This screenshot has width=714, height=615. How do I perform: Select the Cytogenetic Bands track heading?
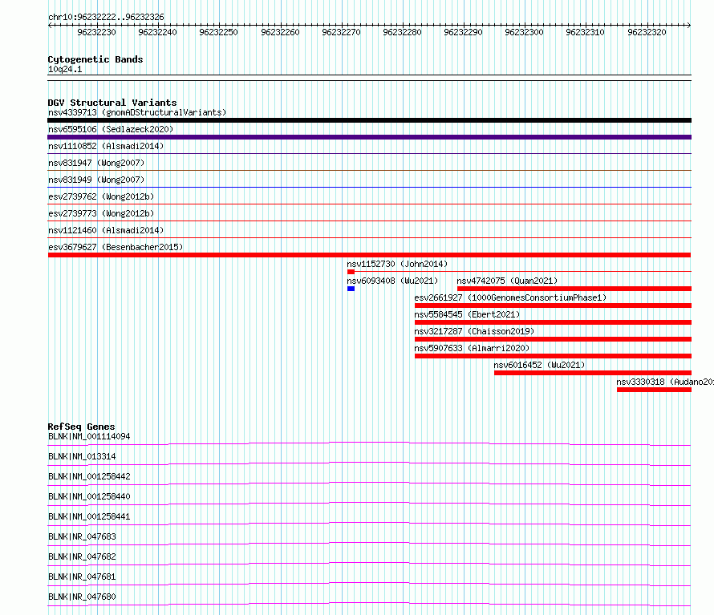[95, 59]
